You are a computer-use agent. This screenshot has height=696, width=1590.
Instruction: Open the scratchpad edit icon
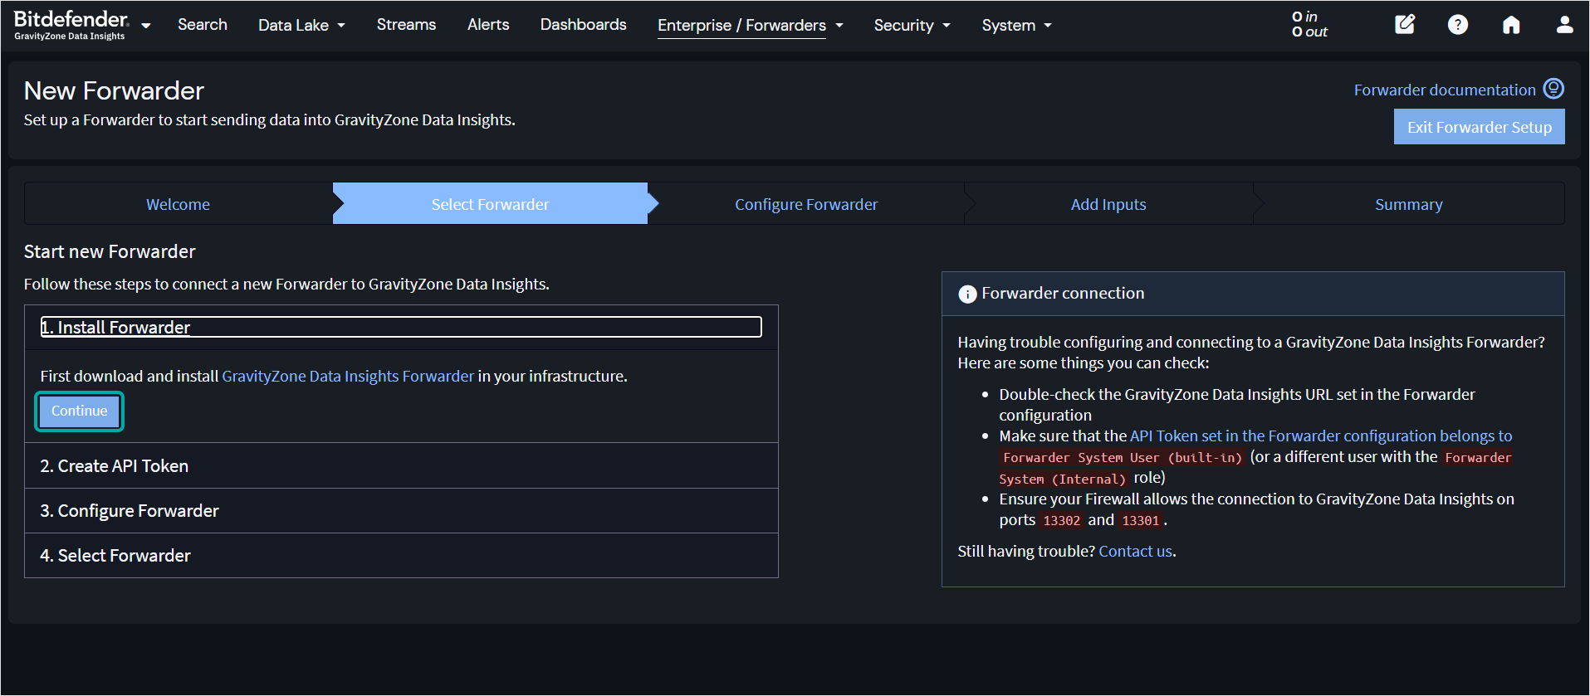[x=1405, y=25]
